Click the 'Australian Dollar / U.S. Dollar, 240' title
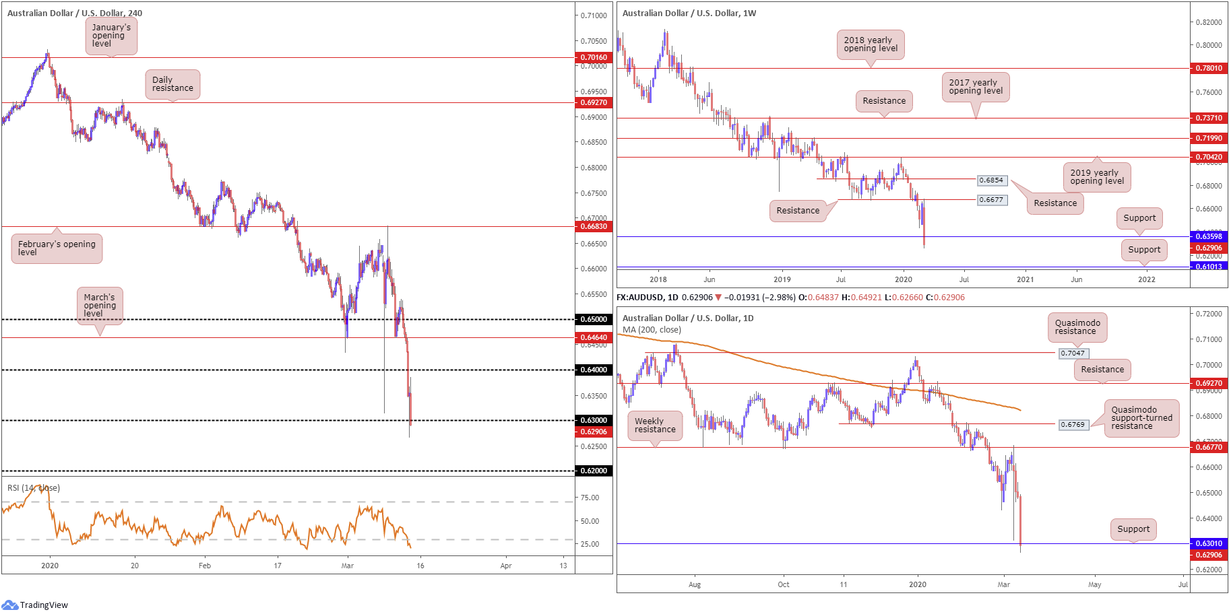 [x=75, y=13]
